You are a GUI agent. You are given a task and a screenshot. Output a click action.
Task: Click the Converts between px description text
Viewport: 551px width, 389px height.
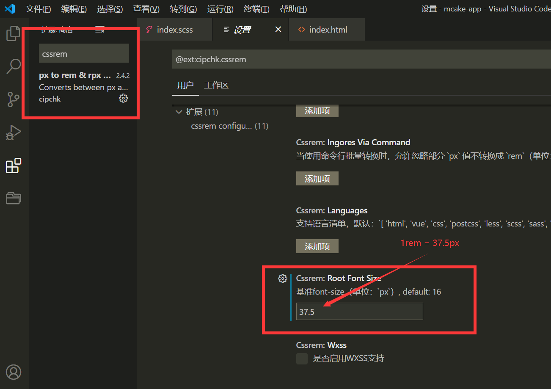(x=83, y=87)
